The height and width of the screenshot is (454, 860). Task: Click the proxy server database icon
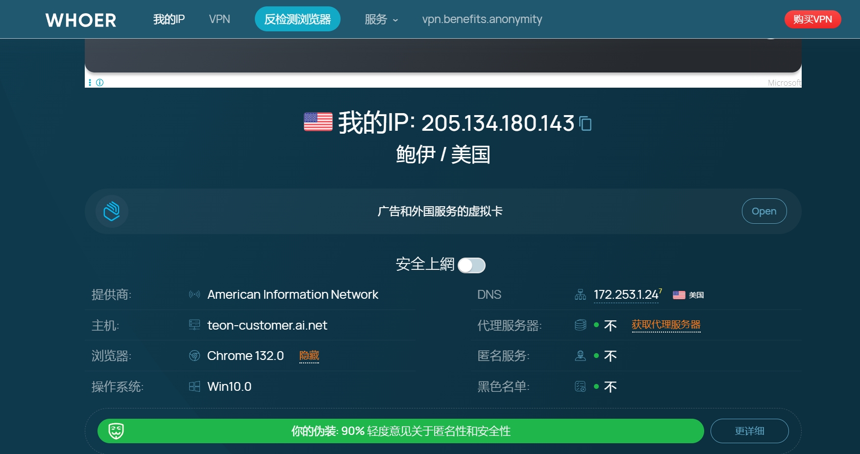click(x=580, y=325)
